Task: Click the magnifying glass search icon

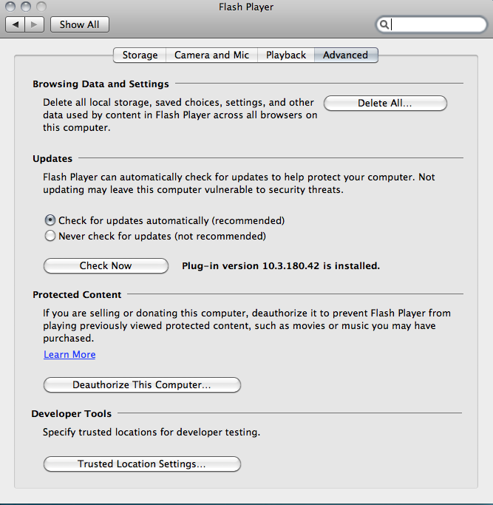Action: [384, 24]
